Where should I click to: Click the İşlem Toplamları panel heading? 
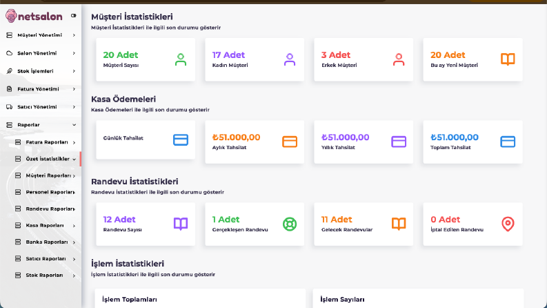(x=130, y=300)
